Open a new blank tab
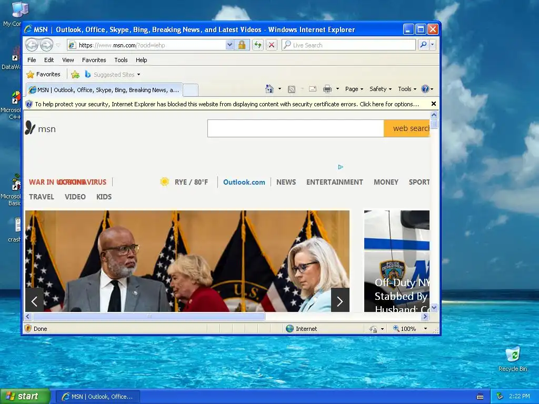Viewport: 539px width, 404px height. 191,90
